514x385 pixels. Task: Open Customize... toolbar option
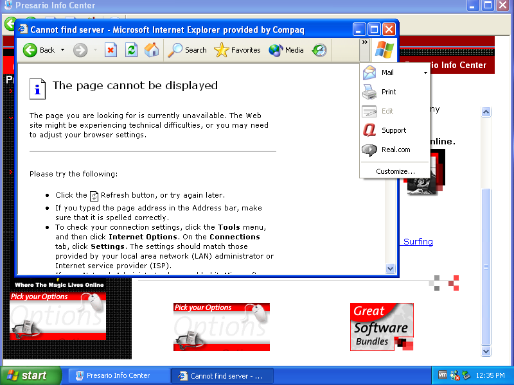tap(395, 171)
